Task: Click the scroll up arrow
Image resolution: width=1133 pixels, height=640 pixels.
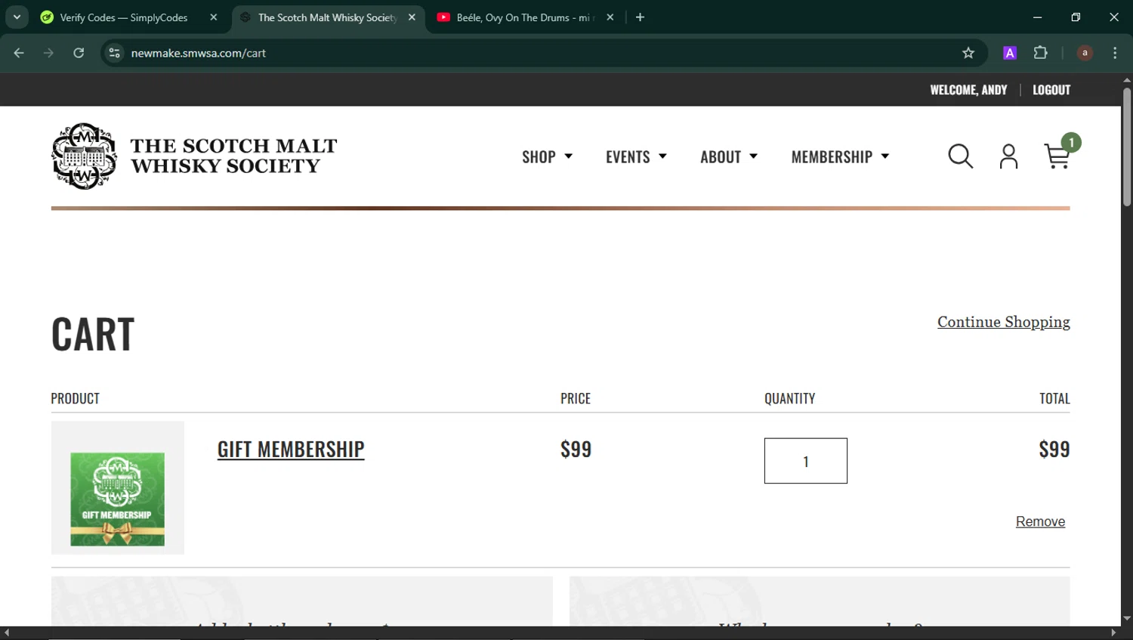Action: pyautogui.click(x=1127, y=79)
